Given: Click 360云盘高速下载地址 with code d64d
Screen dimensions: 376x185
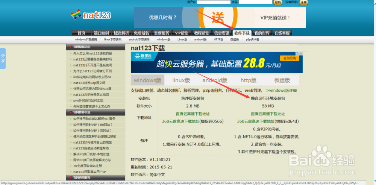Looking at the screenshot, I should (x=256, y=121).
